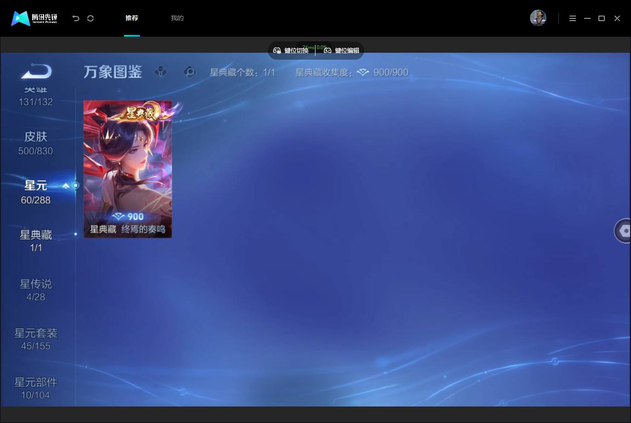The image size is (631, 423).
Task: Open the side hexagon panel handle
Action: 623,231
